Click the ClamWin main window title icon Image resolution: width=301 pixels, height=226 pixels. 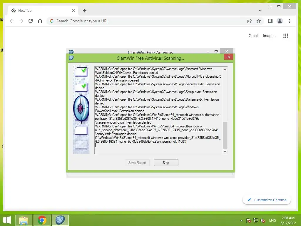(71, 52)
